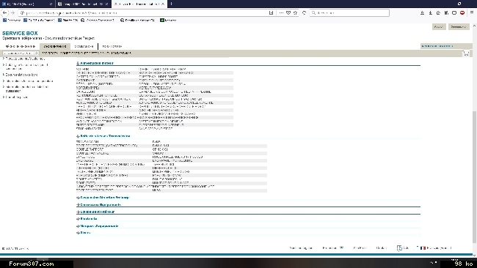Switch to the first Service Box tab
Image resolution: width=477 pixels, height=268 pixels.
click(x=21, y=46)
